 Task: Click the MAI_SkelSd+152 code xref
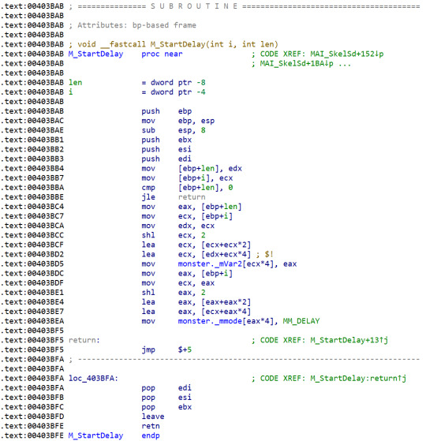pyautogui.click(x=346, y=54)
